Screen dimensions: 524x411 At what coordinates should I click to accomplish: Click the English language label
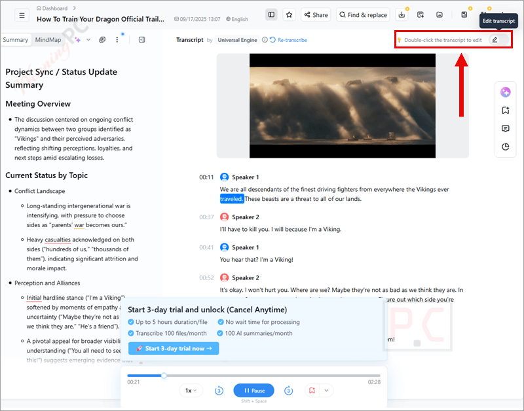[x=237, y=19]
